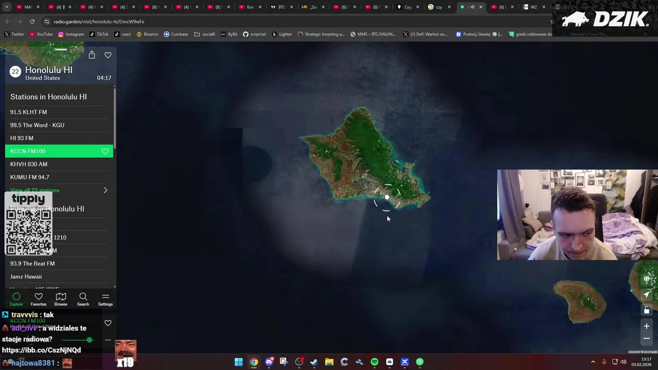The image size is (658, 370).
Task: Open Coinbase bookmark
Action: [x=176, y=34]
